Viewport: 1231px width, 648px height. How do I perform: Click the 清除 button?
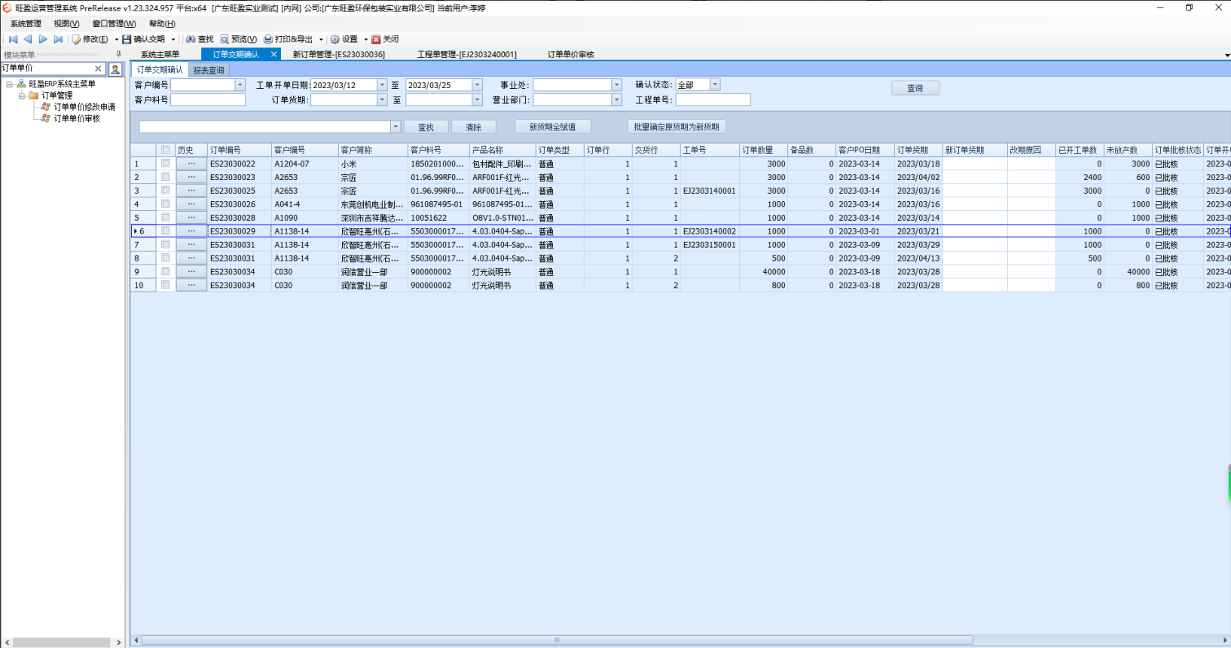click(x=474, y=127)
